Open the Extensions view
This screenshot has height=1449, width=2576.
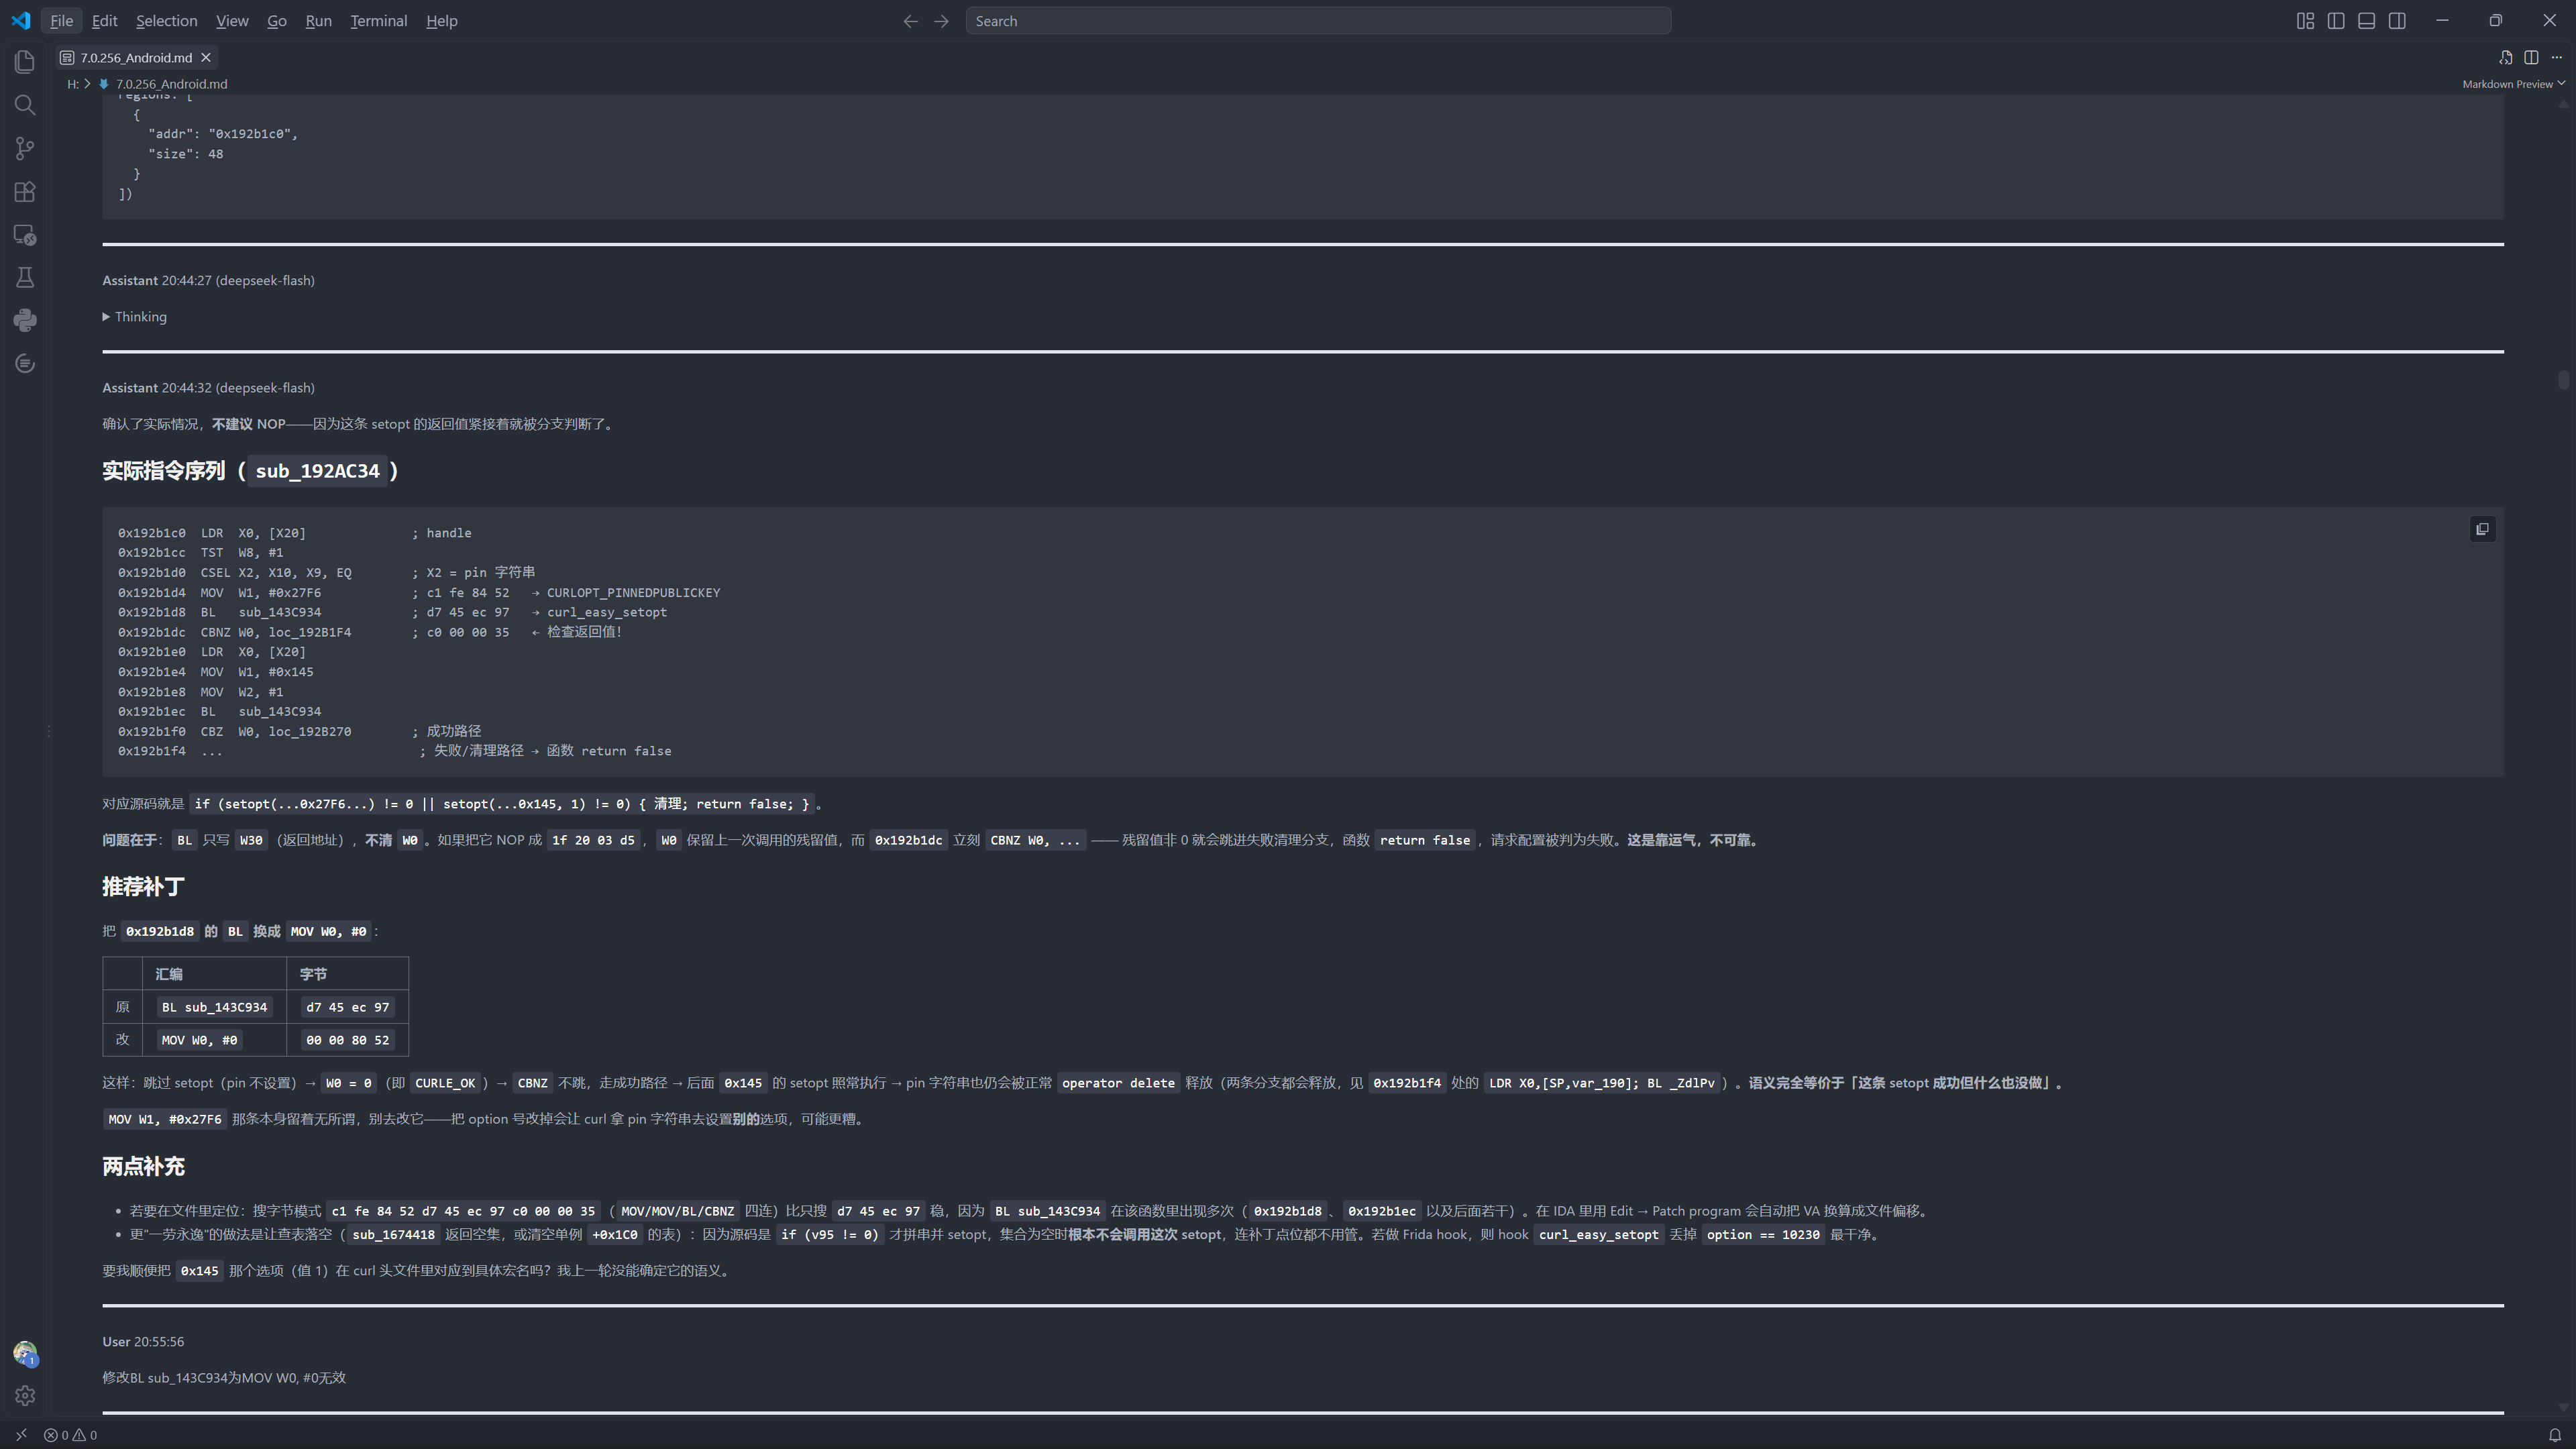(x=25, y=192)
